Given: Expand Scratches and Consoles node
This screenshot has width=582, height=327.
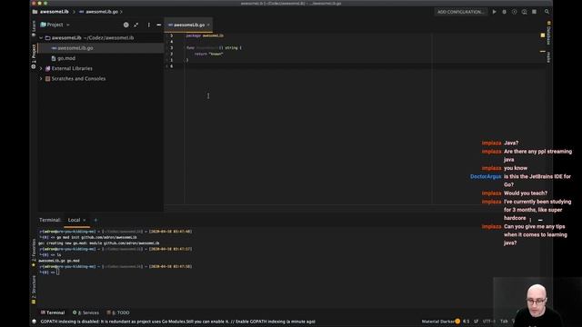Looking at the screenshot, I should click(41, 79).
